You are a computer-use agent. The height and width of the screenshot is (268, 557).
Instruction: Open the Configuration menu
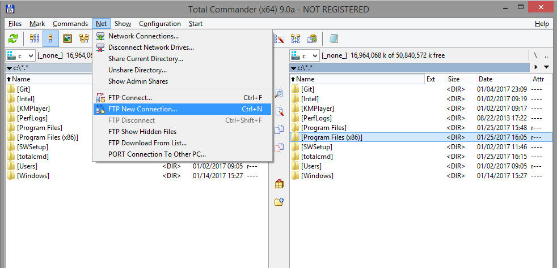(160, 24)
